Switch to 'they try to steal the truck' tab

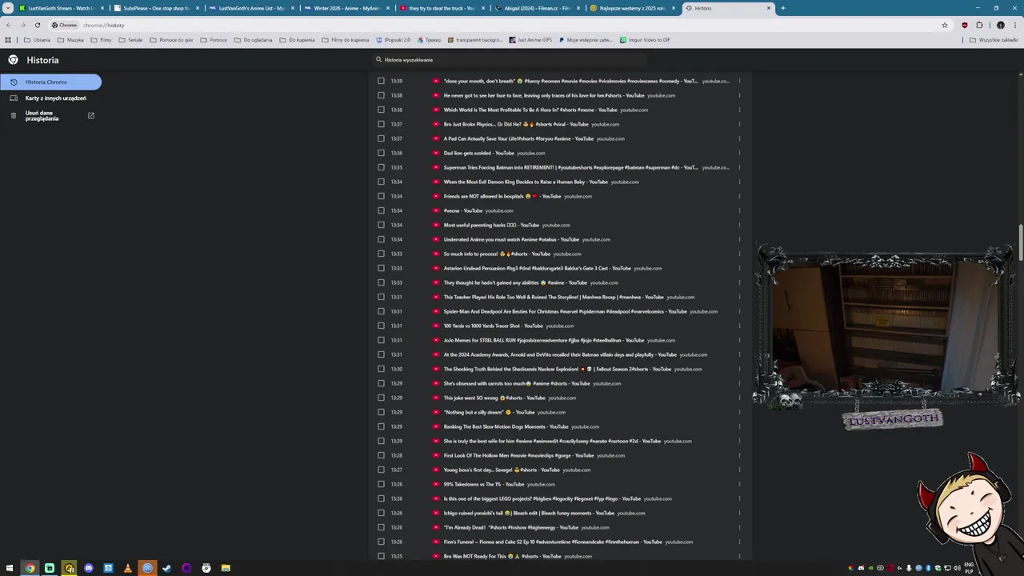pyautogui.click(x=441, y=8)
